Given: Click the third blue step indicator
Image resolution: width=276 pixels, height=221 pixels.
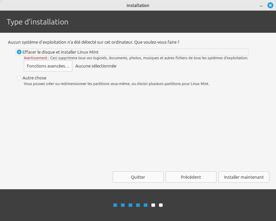Looking at the screenshot, I should [130, 205].
